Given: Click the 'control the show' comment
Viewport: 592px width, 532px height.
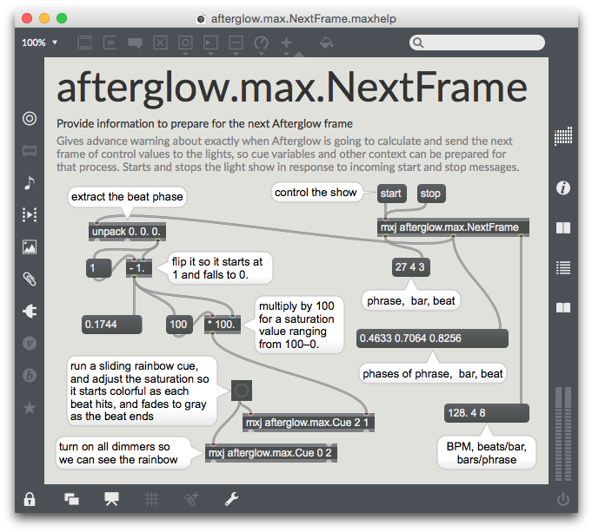Looking at the screenshot, I should pos(316,193).
